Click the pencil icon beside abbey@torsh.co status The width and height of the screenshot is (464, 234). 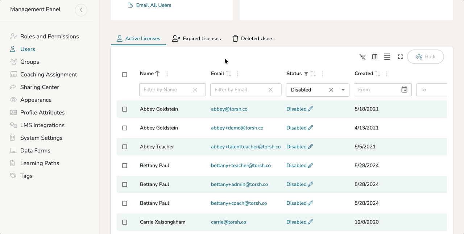pos(311,109)
